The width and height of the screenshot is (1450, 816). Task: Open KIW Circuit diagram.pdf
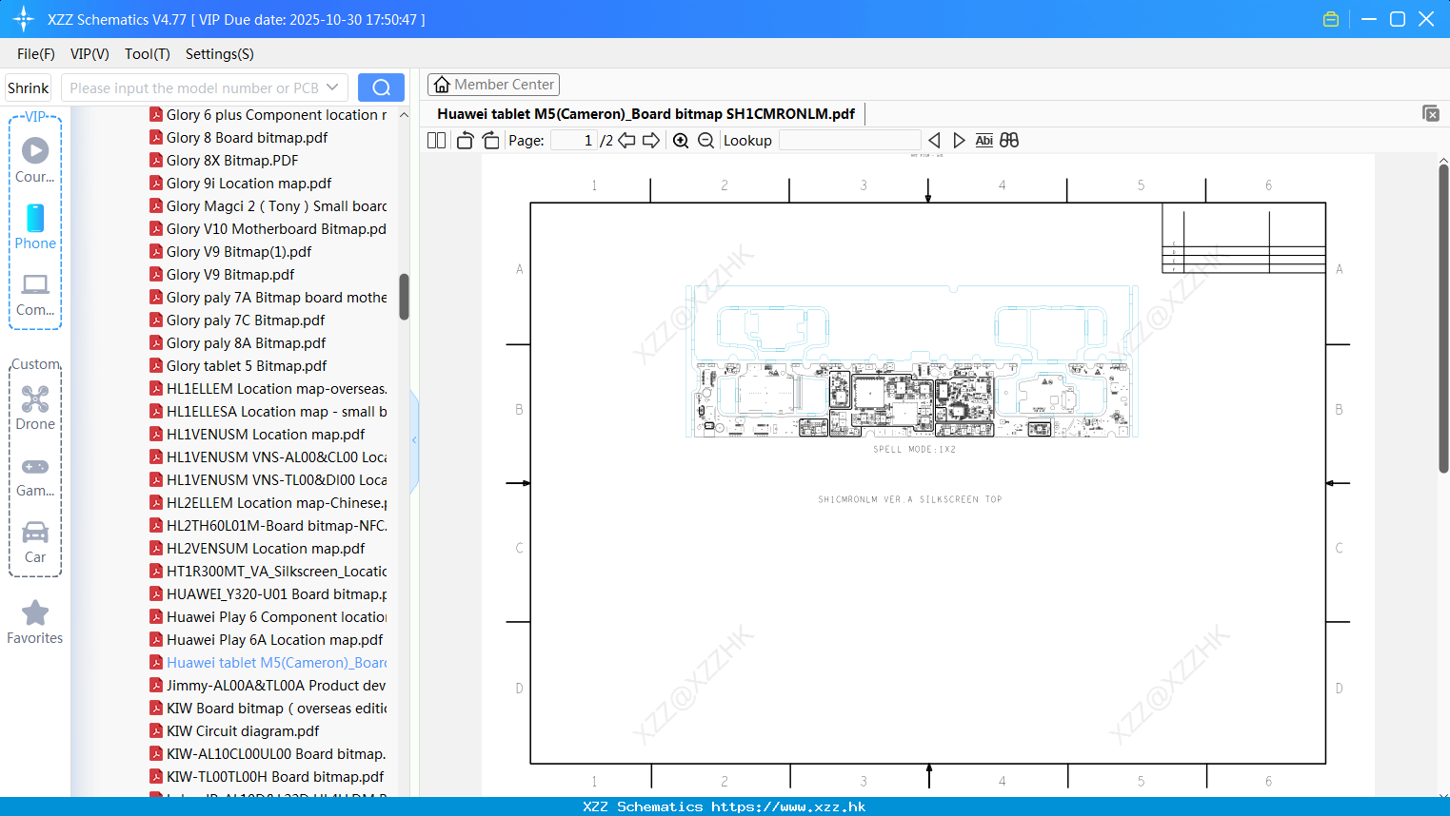coord(234,731)
